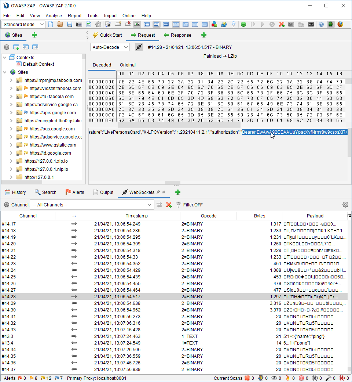Click the highlighted Bearer token text
This screenshot has height=382, width=352.
294,132
